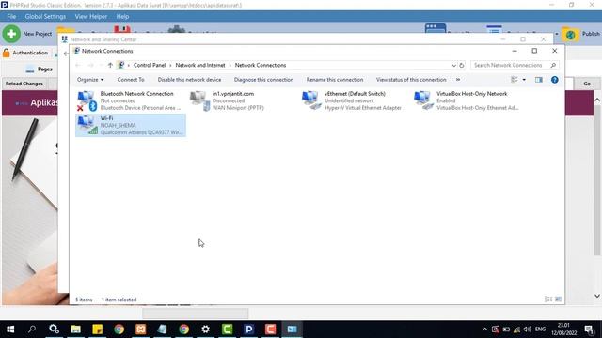Screen dimensions: 602x338
Task: Click the taskbar clock showing 23.01
Action: click(x=564, y=330)
